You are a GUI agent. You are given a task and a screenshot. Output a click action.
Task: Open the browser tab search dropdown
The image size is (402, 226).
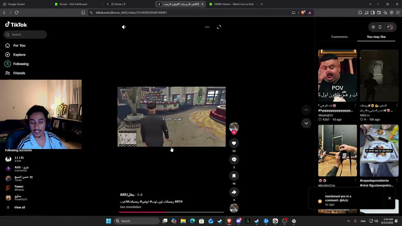click(x=370, y=4)
